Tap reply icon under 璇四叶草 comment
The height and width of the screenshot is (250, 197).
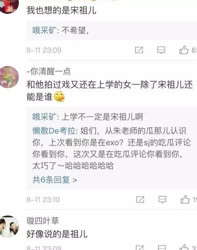click(x=162, y=248)
